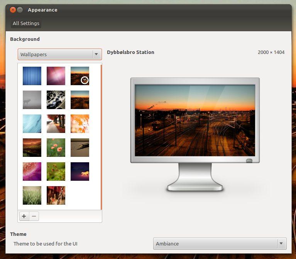
Task: Choose the green grass wallpaper thumbnail
Action: click(32, 195)
